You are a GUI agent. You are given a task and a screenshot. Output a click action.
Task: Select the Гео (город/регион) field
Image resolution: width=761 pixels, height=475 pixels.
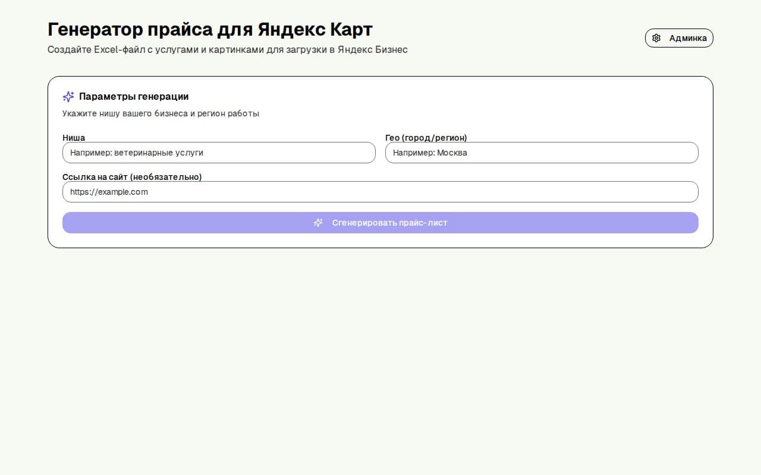pyautogui.click(x=542, y=153)
